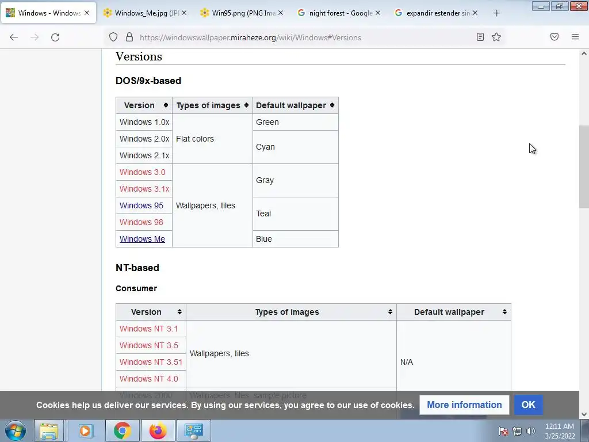Image resolution: width=589 pixels, height=442 pixels.
Task: Click the page vertical scrollbar thumb
Action: tap(584, 167)
